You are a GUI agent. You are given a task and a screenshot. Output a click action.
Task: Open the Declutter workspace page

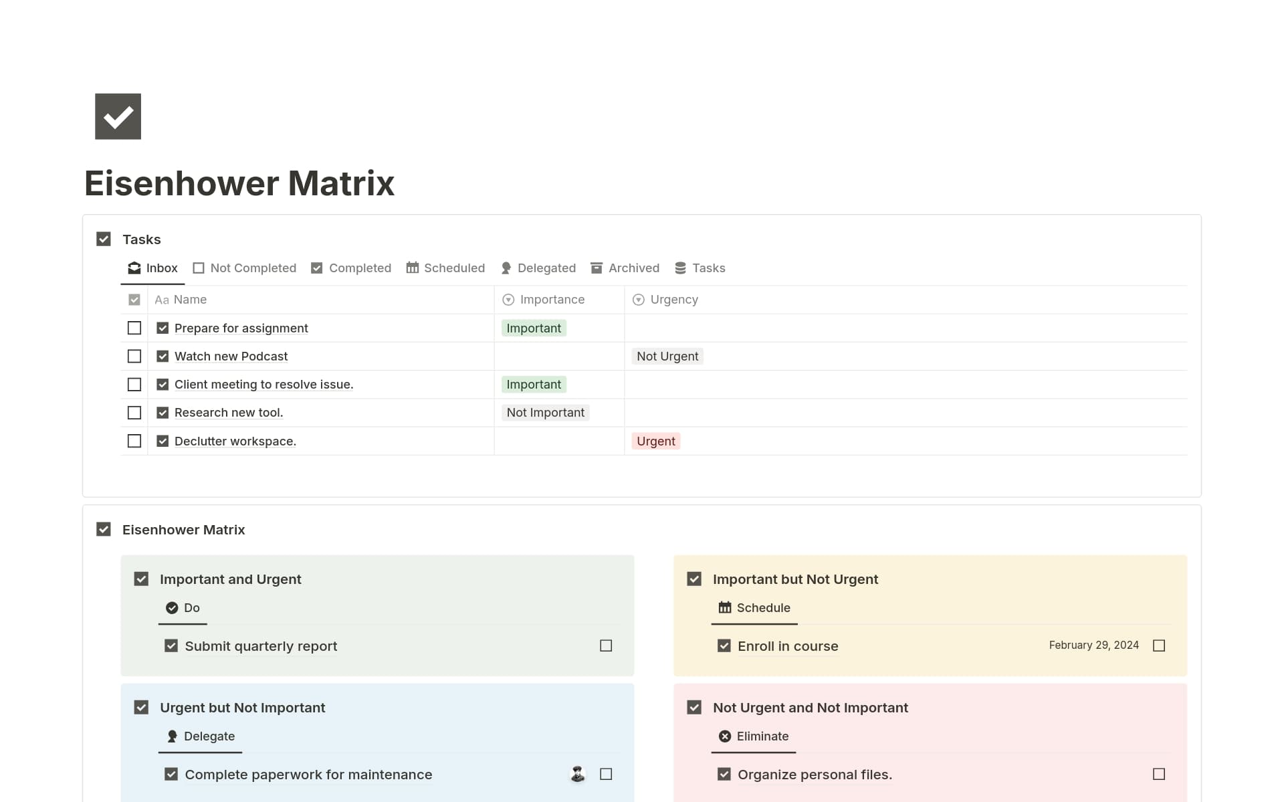pyautogui.click(x=235, y=441)
